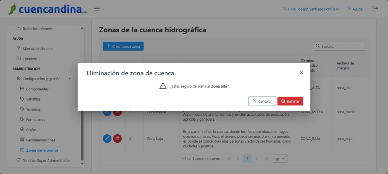The width and height of the screenshot is (388, 174).
Task: Select page 1 in the paginator
Action: point(248,159)
